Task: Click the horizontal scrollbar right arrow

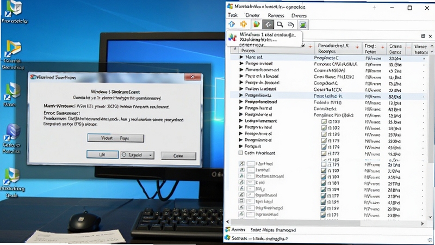Action: pyautogui.click(x=422, y=223)
